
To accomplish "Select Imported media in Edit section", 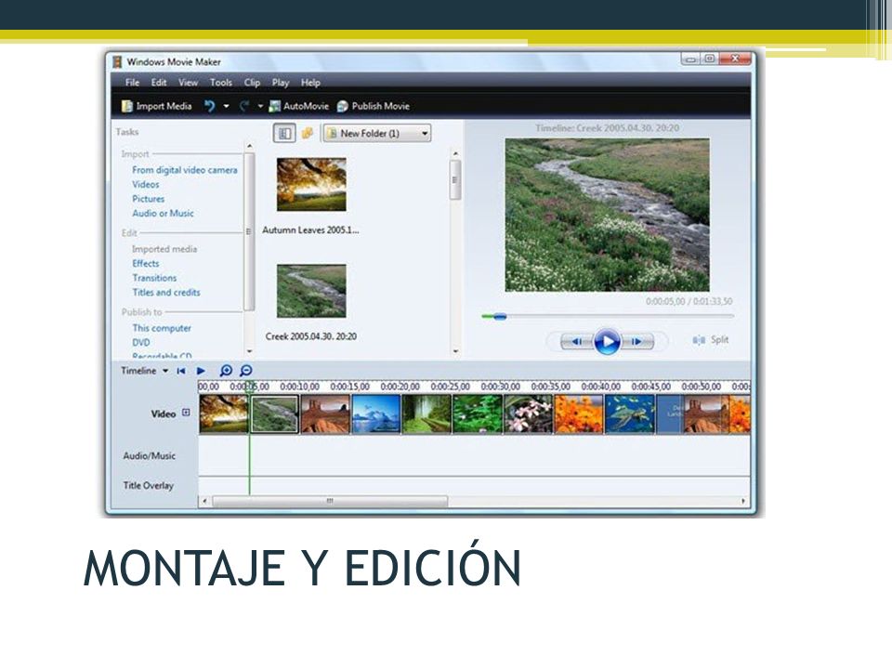I will click(x=164, y=249).
